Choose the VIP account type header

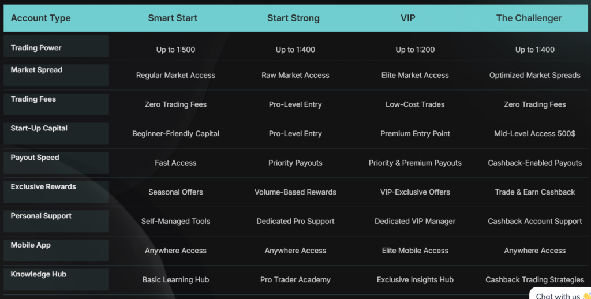(x=407, y=18)
